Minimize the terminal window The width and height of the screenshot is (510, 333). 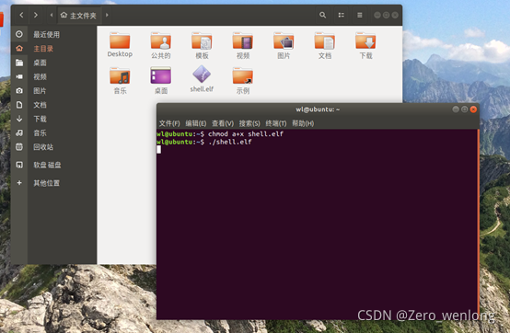(x=456, y=109)
